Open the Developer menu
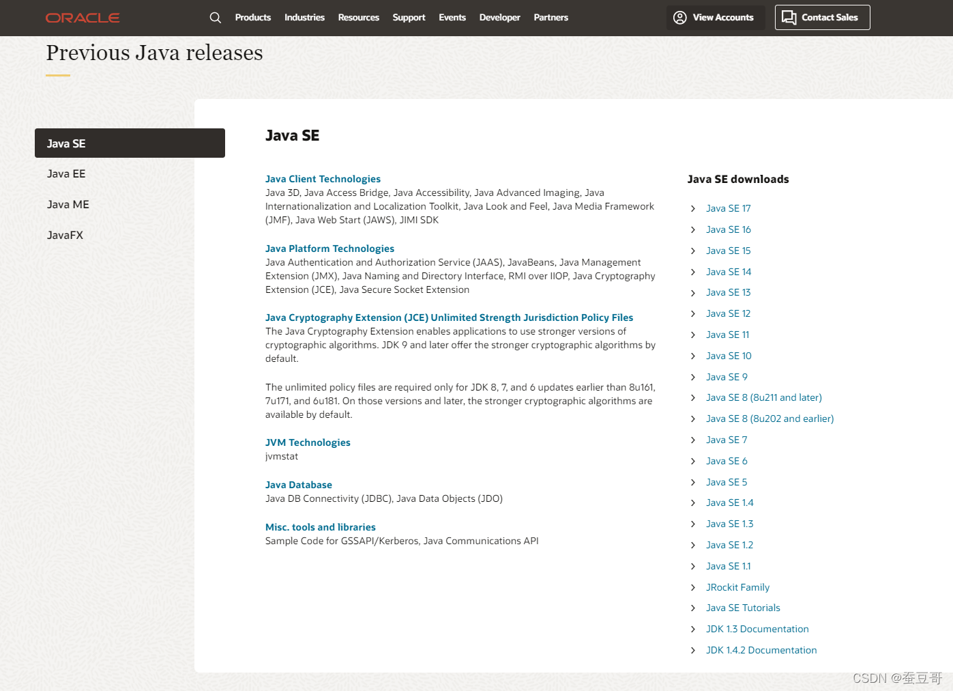 pyautogui.click(x=499, y=18)
